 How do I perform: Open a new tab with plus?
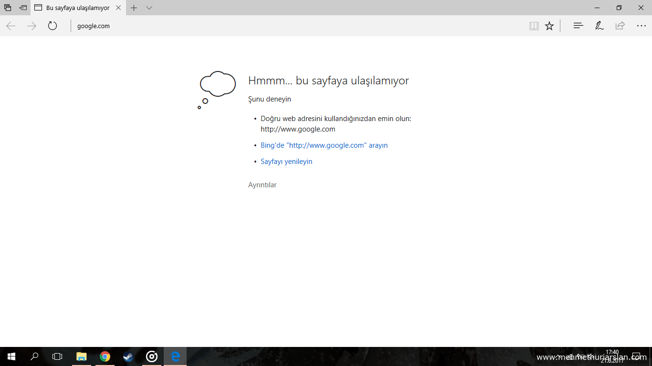click(134, 8)
